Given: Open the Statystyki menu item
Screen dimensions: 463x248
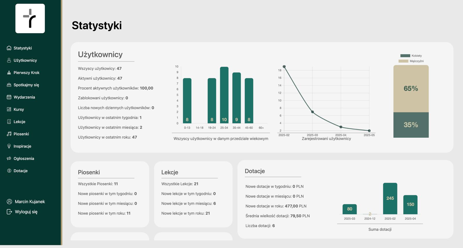Looking at the screenshot, I should pyautogui.click(x=23, y=48).
